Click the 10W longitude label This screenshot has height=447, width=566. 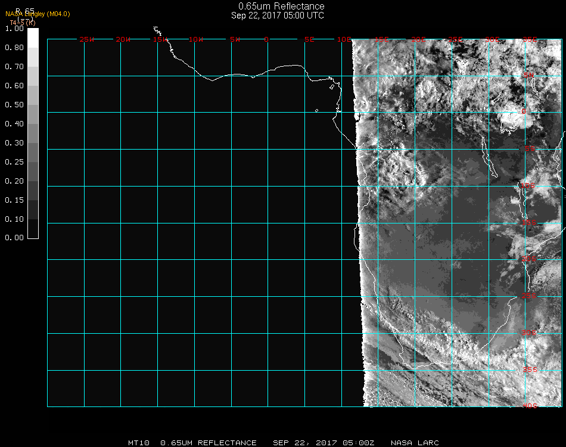(196, 39)
